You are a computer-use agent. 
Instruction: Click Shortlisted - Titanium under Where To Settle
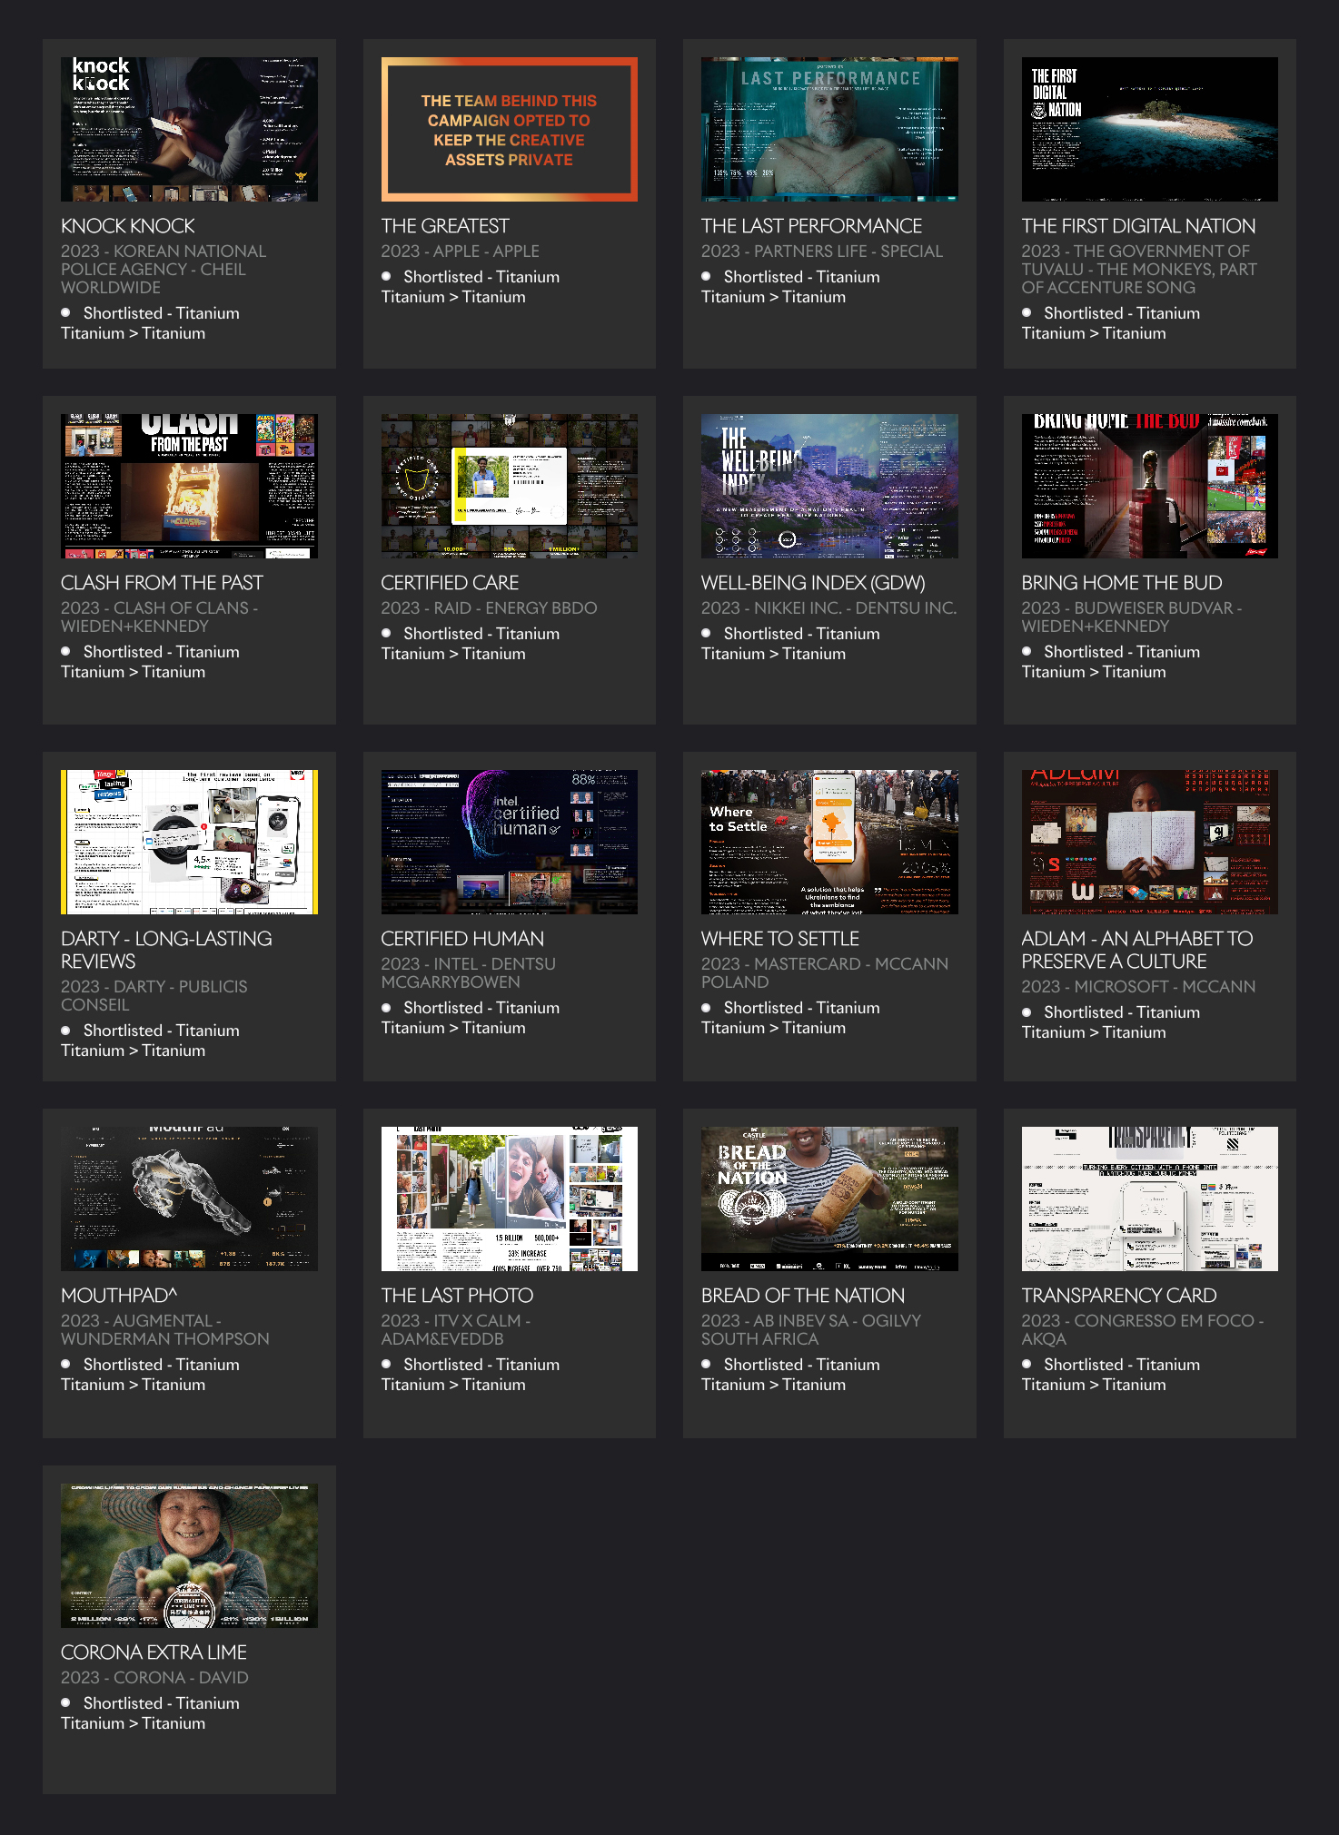pos(802,1008)
